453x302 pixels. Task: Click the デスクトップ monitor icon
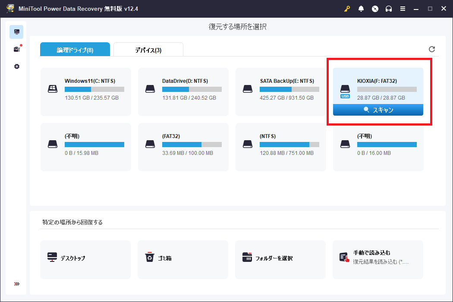52,257
